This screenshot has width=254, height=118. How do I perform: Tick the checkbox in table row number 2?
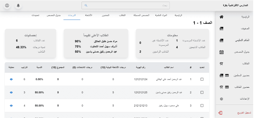pyautogui.click(x=202, y=92)
